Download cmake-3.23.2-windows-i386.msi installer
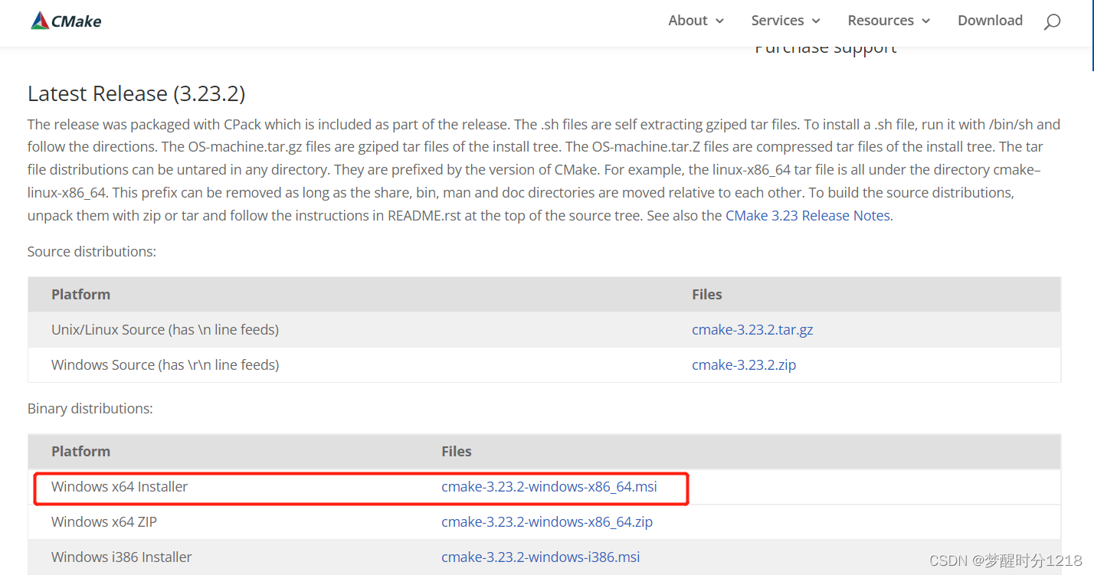 pos(541,557)
